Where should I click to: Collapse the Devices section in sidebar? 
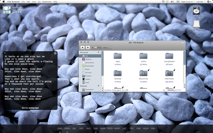tap(99, 86)
